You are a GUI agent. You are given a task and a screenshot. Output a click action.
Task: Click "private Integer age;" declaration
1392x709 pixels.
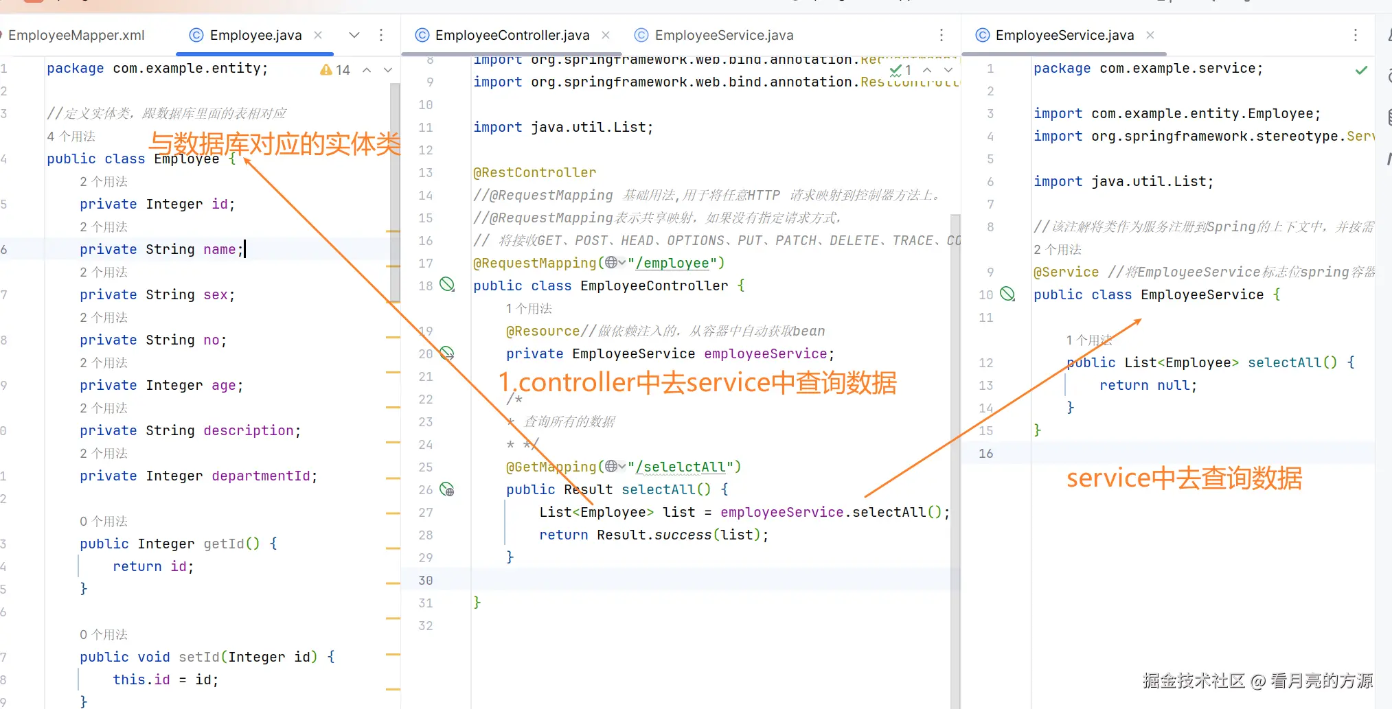click(161, 385)
